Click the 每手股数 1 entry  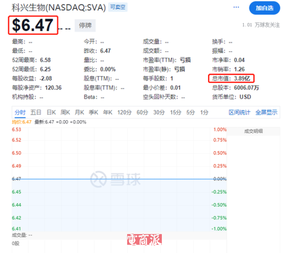[158, 78]
